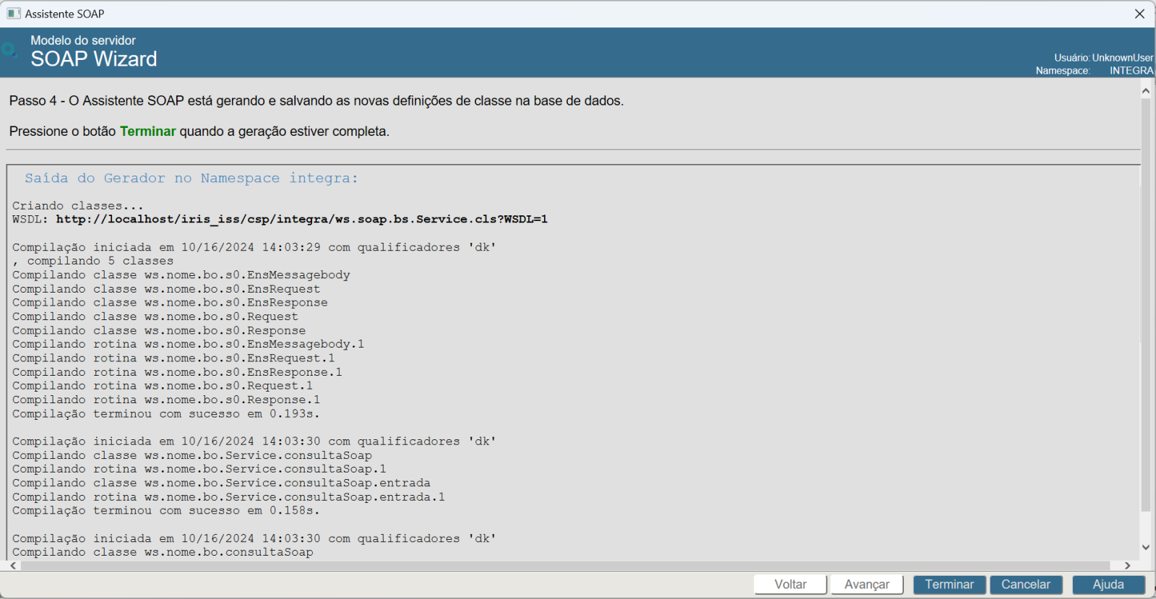Viewport: 1156px width, 599px height.
Task: Click the WSDL localhost URL text
Action: (x=301, y=219)
